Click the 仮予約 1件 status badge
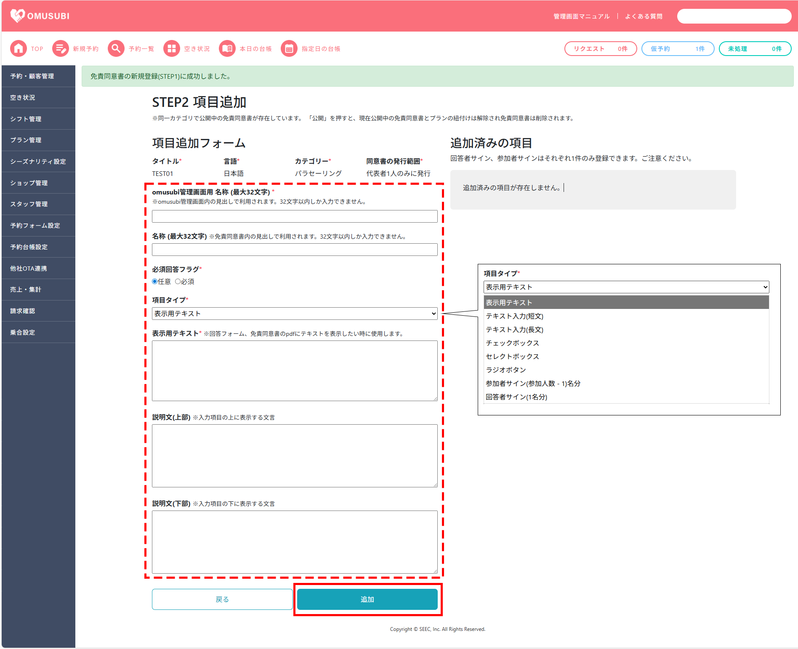This screenshot has width=798, height=649. [x=678, y=49]
